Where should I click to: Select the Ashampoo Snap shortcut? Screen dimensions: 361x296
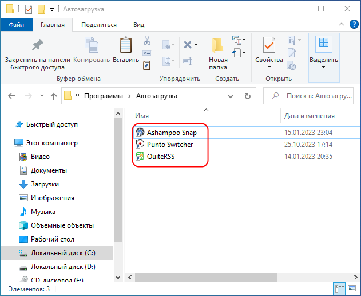point(172,133)
